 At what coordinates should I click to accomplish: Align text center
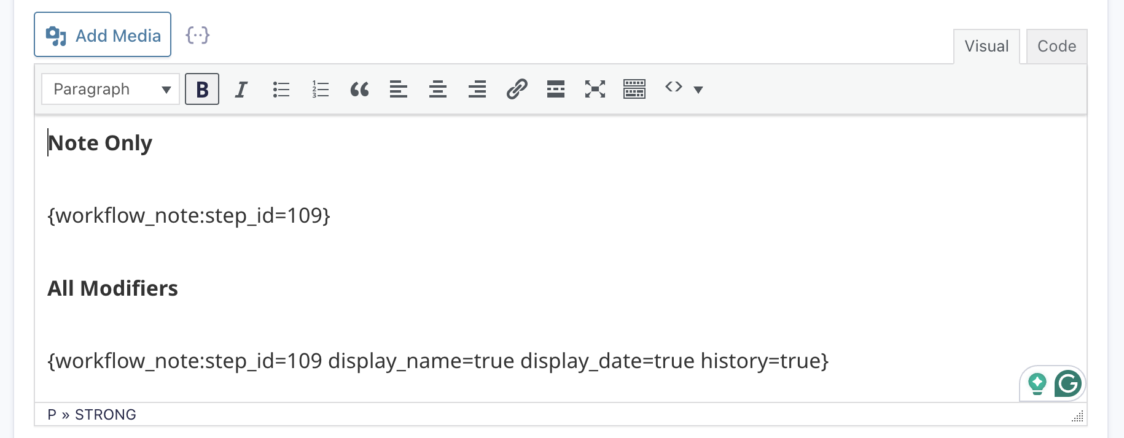click(438, 89)
